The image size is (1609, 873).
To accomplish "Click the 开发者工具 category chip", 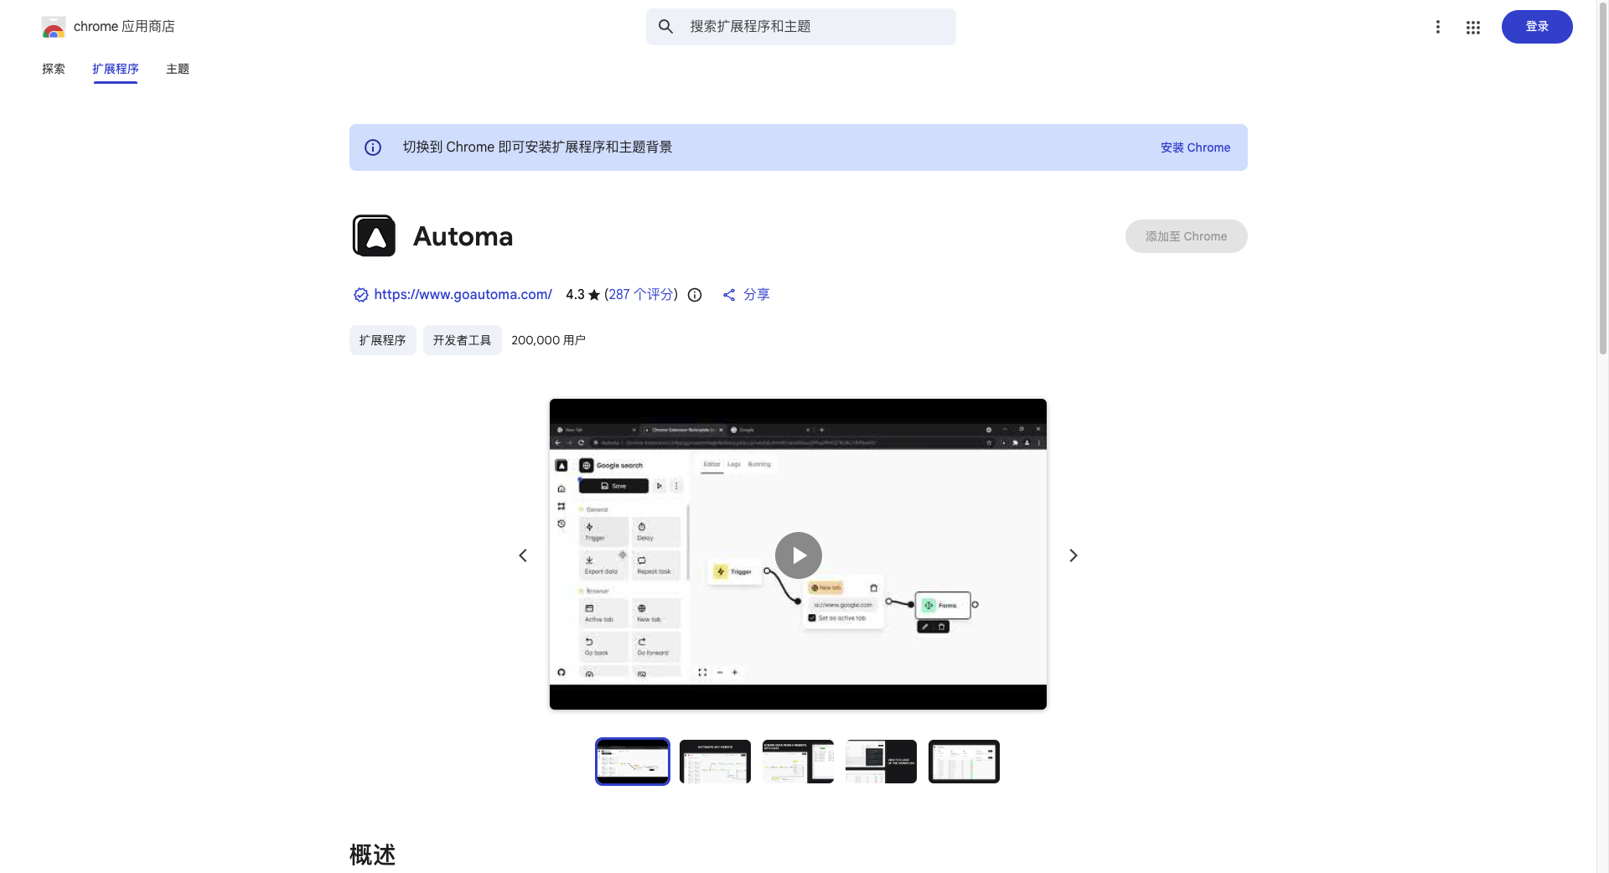I will click(462, 340).
